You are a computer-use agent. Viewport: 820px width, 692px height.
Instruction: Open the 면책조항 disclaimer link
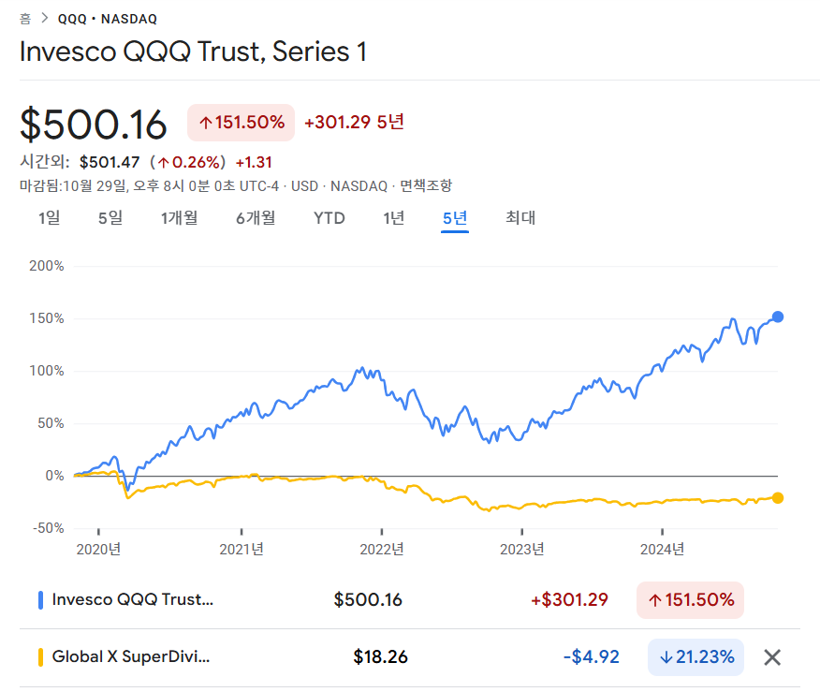[x=426, y=185]
